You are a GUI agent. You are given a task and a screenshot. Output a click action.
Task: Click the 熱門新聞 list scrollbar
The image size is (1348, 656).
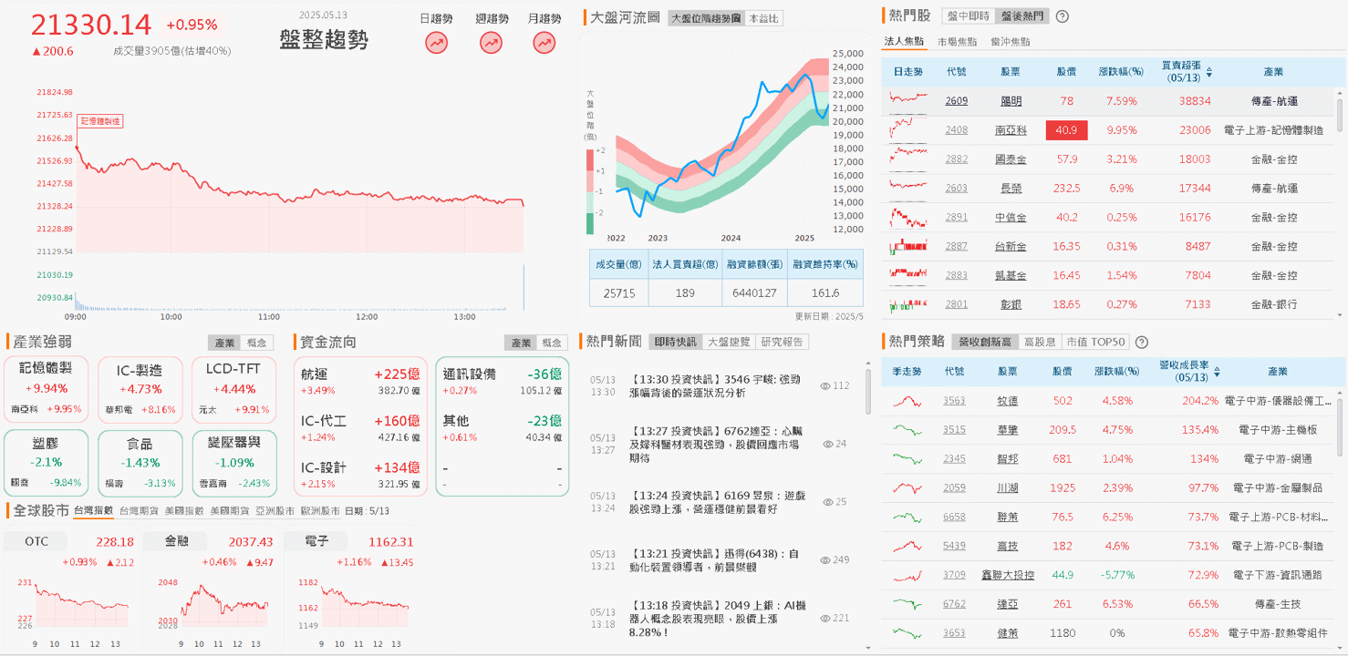(867, 390)
